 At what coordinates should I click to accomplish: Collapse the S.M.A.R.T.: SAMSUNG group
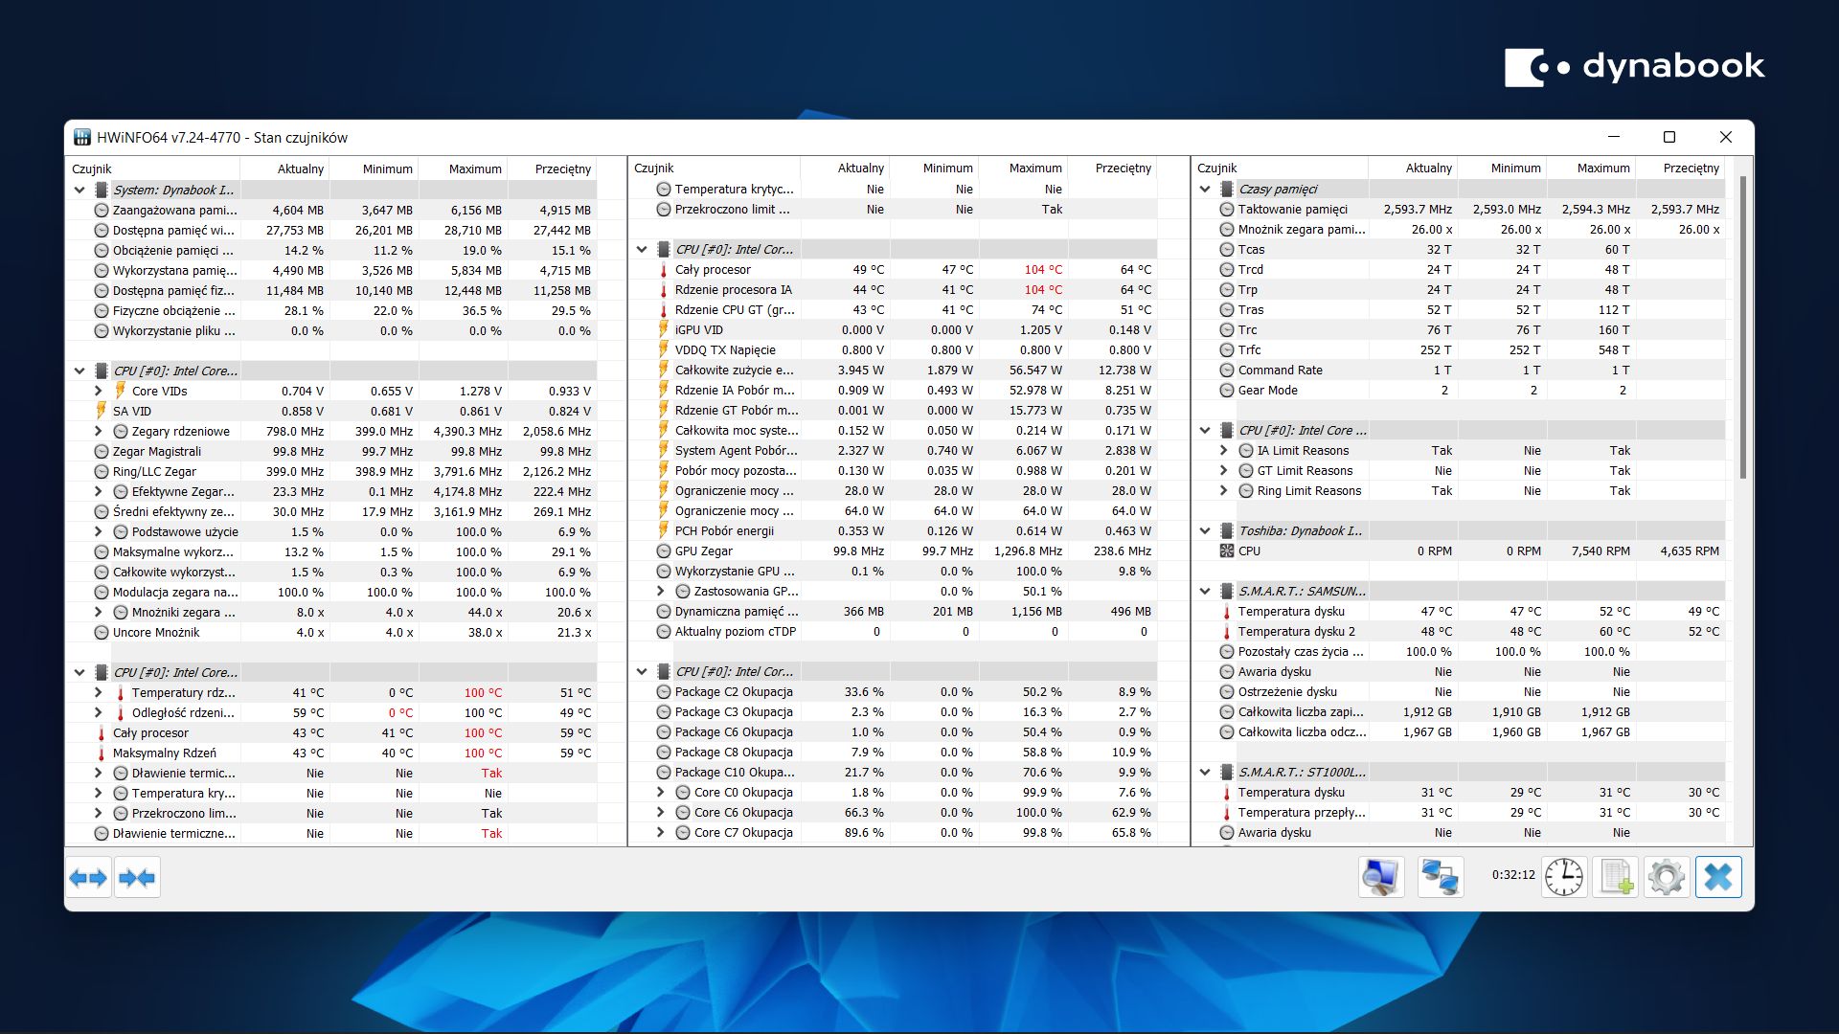tap(1205, 591)
